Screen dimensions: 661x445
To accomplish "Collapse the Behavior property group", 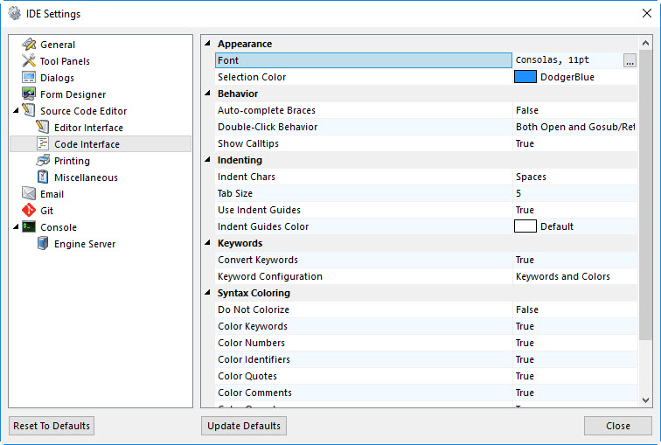I will coord(207,94).
